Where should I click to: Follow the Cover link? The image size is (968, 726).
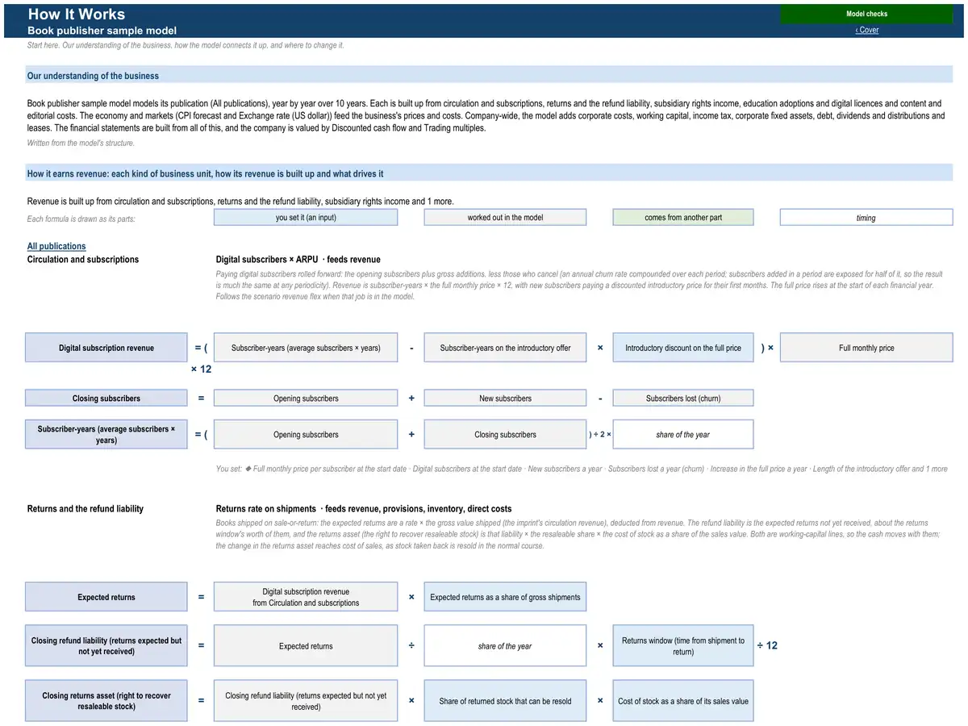tap(867, 30)
